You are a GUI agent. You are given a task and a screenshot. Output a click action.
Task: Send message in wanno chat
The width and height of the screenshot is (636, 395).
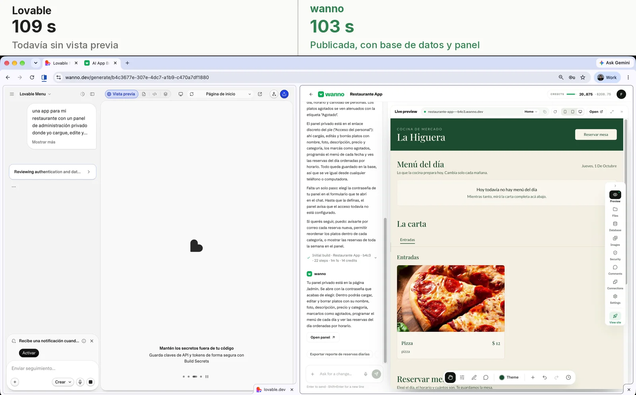[x=376, y=374]
